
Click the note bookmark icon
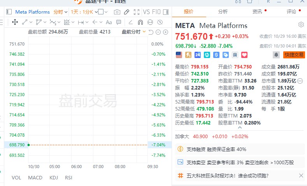pos(235,55)
